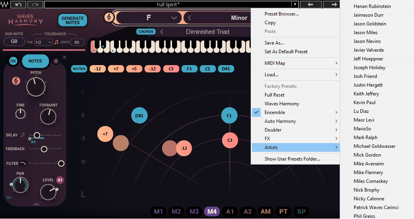Click the PITCH knob
The width and height of the screenshot is (414, 219).
coord(36,87)
